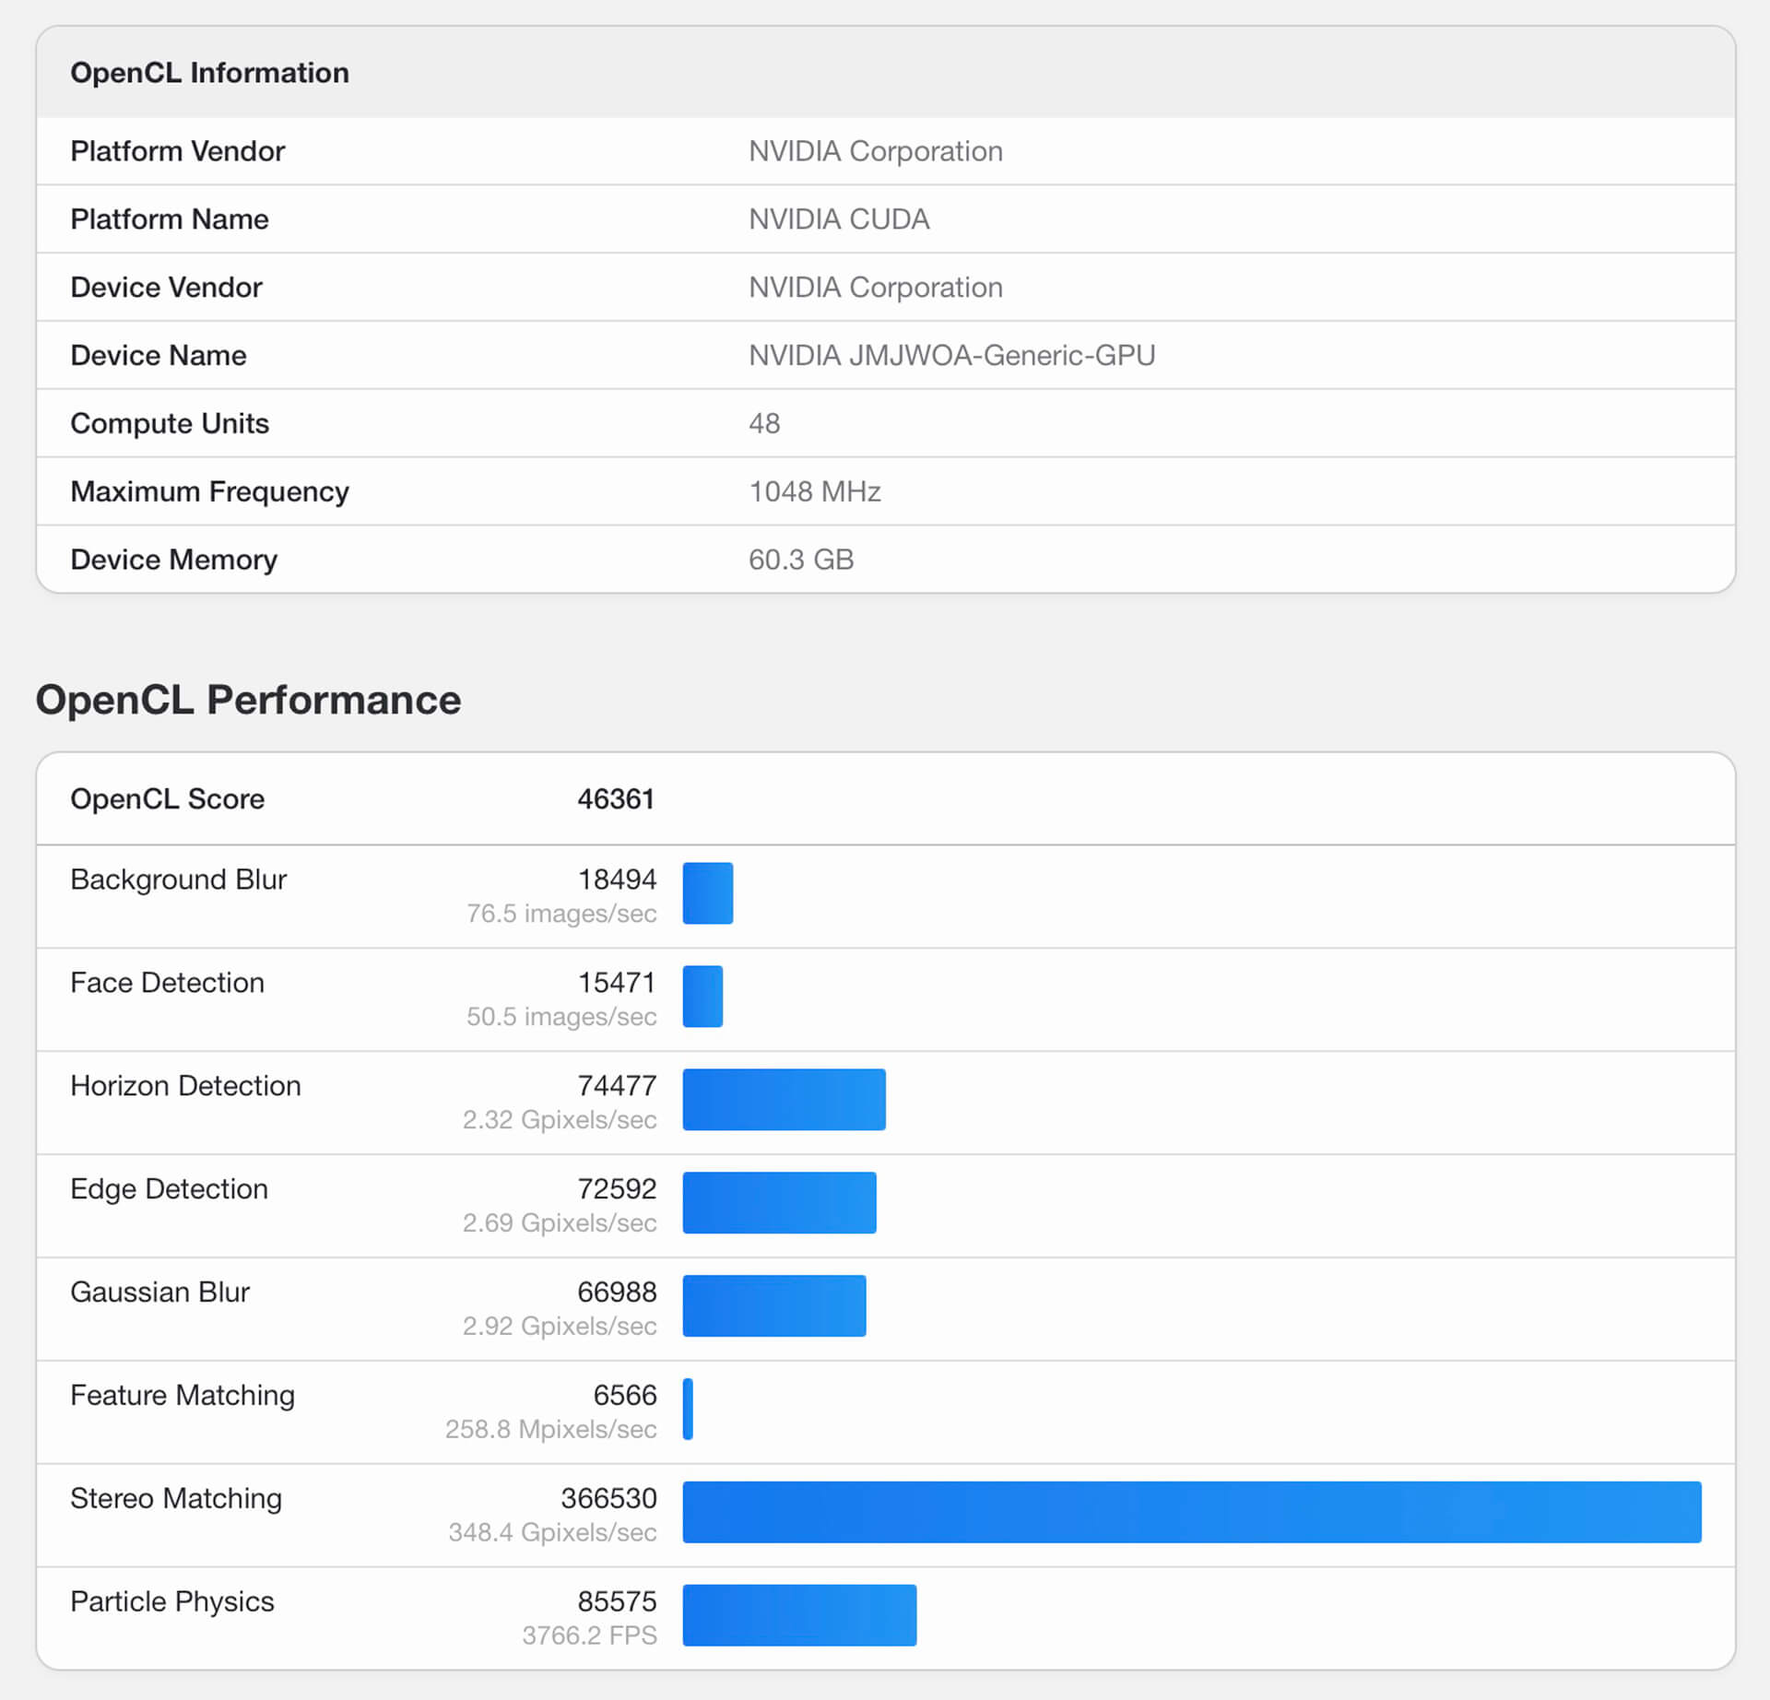Click the Platform Name value NVIDIA CUDA

(838, 219)
